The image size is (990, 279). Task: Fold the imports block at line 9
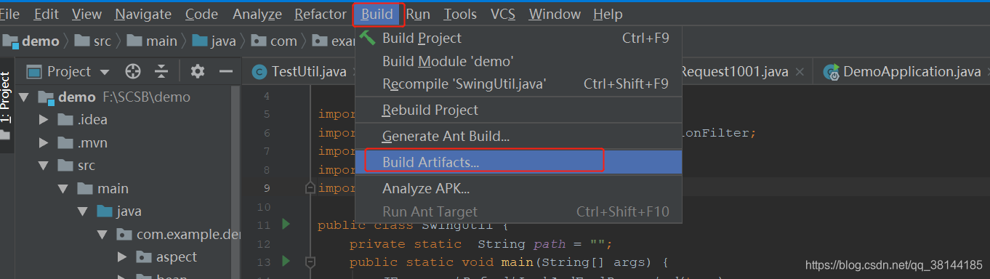pyautogui.click(x=310, y=188)
